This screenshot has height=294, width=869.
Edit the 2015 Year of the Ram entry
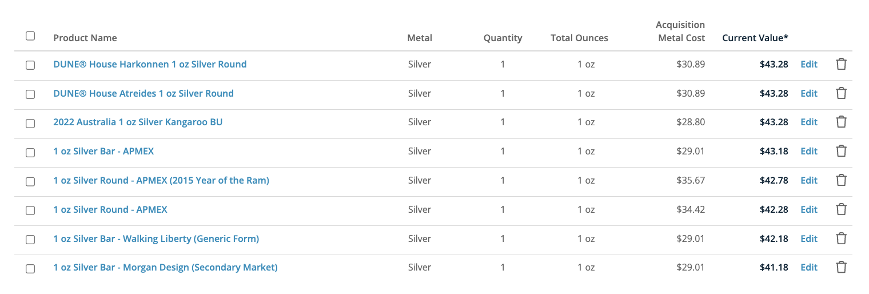click(809, 180)
